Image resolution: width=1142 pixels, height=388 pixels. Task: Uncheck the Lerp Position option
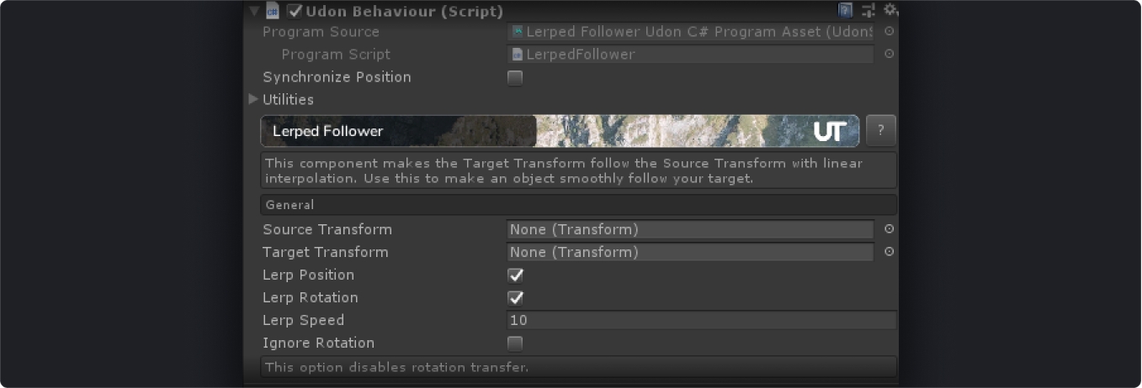[x=515, y=275]
